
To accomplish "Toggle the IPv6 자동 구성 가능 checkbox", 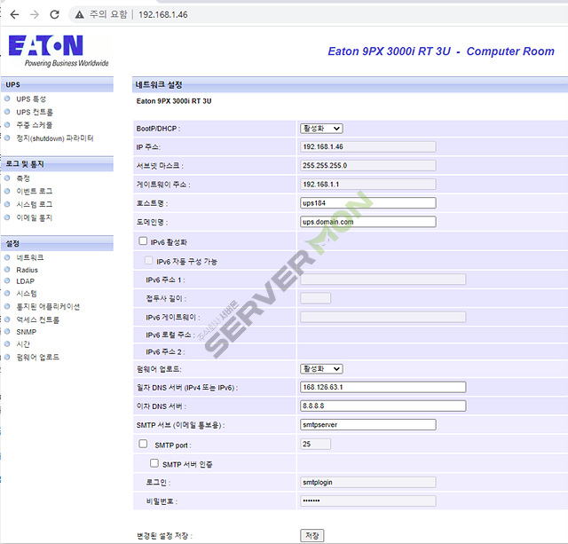I will pos(148,260).
